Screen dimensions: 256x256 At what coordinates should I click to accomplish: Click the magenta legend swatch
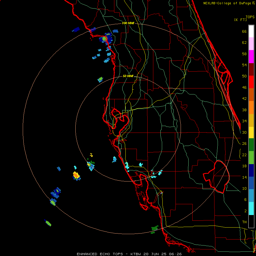click(251, 57)
